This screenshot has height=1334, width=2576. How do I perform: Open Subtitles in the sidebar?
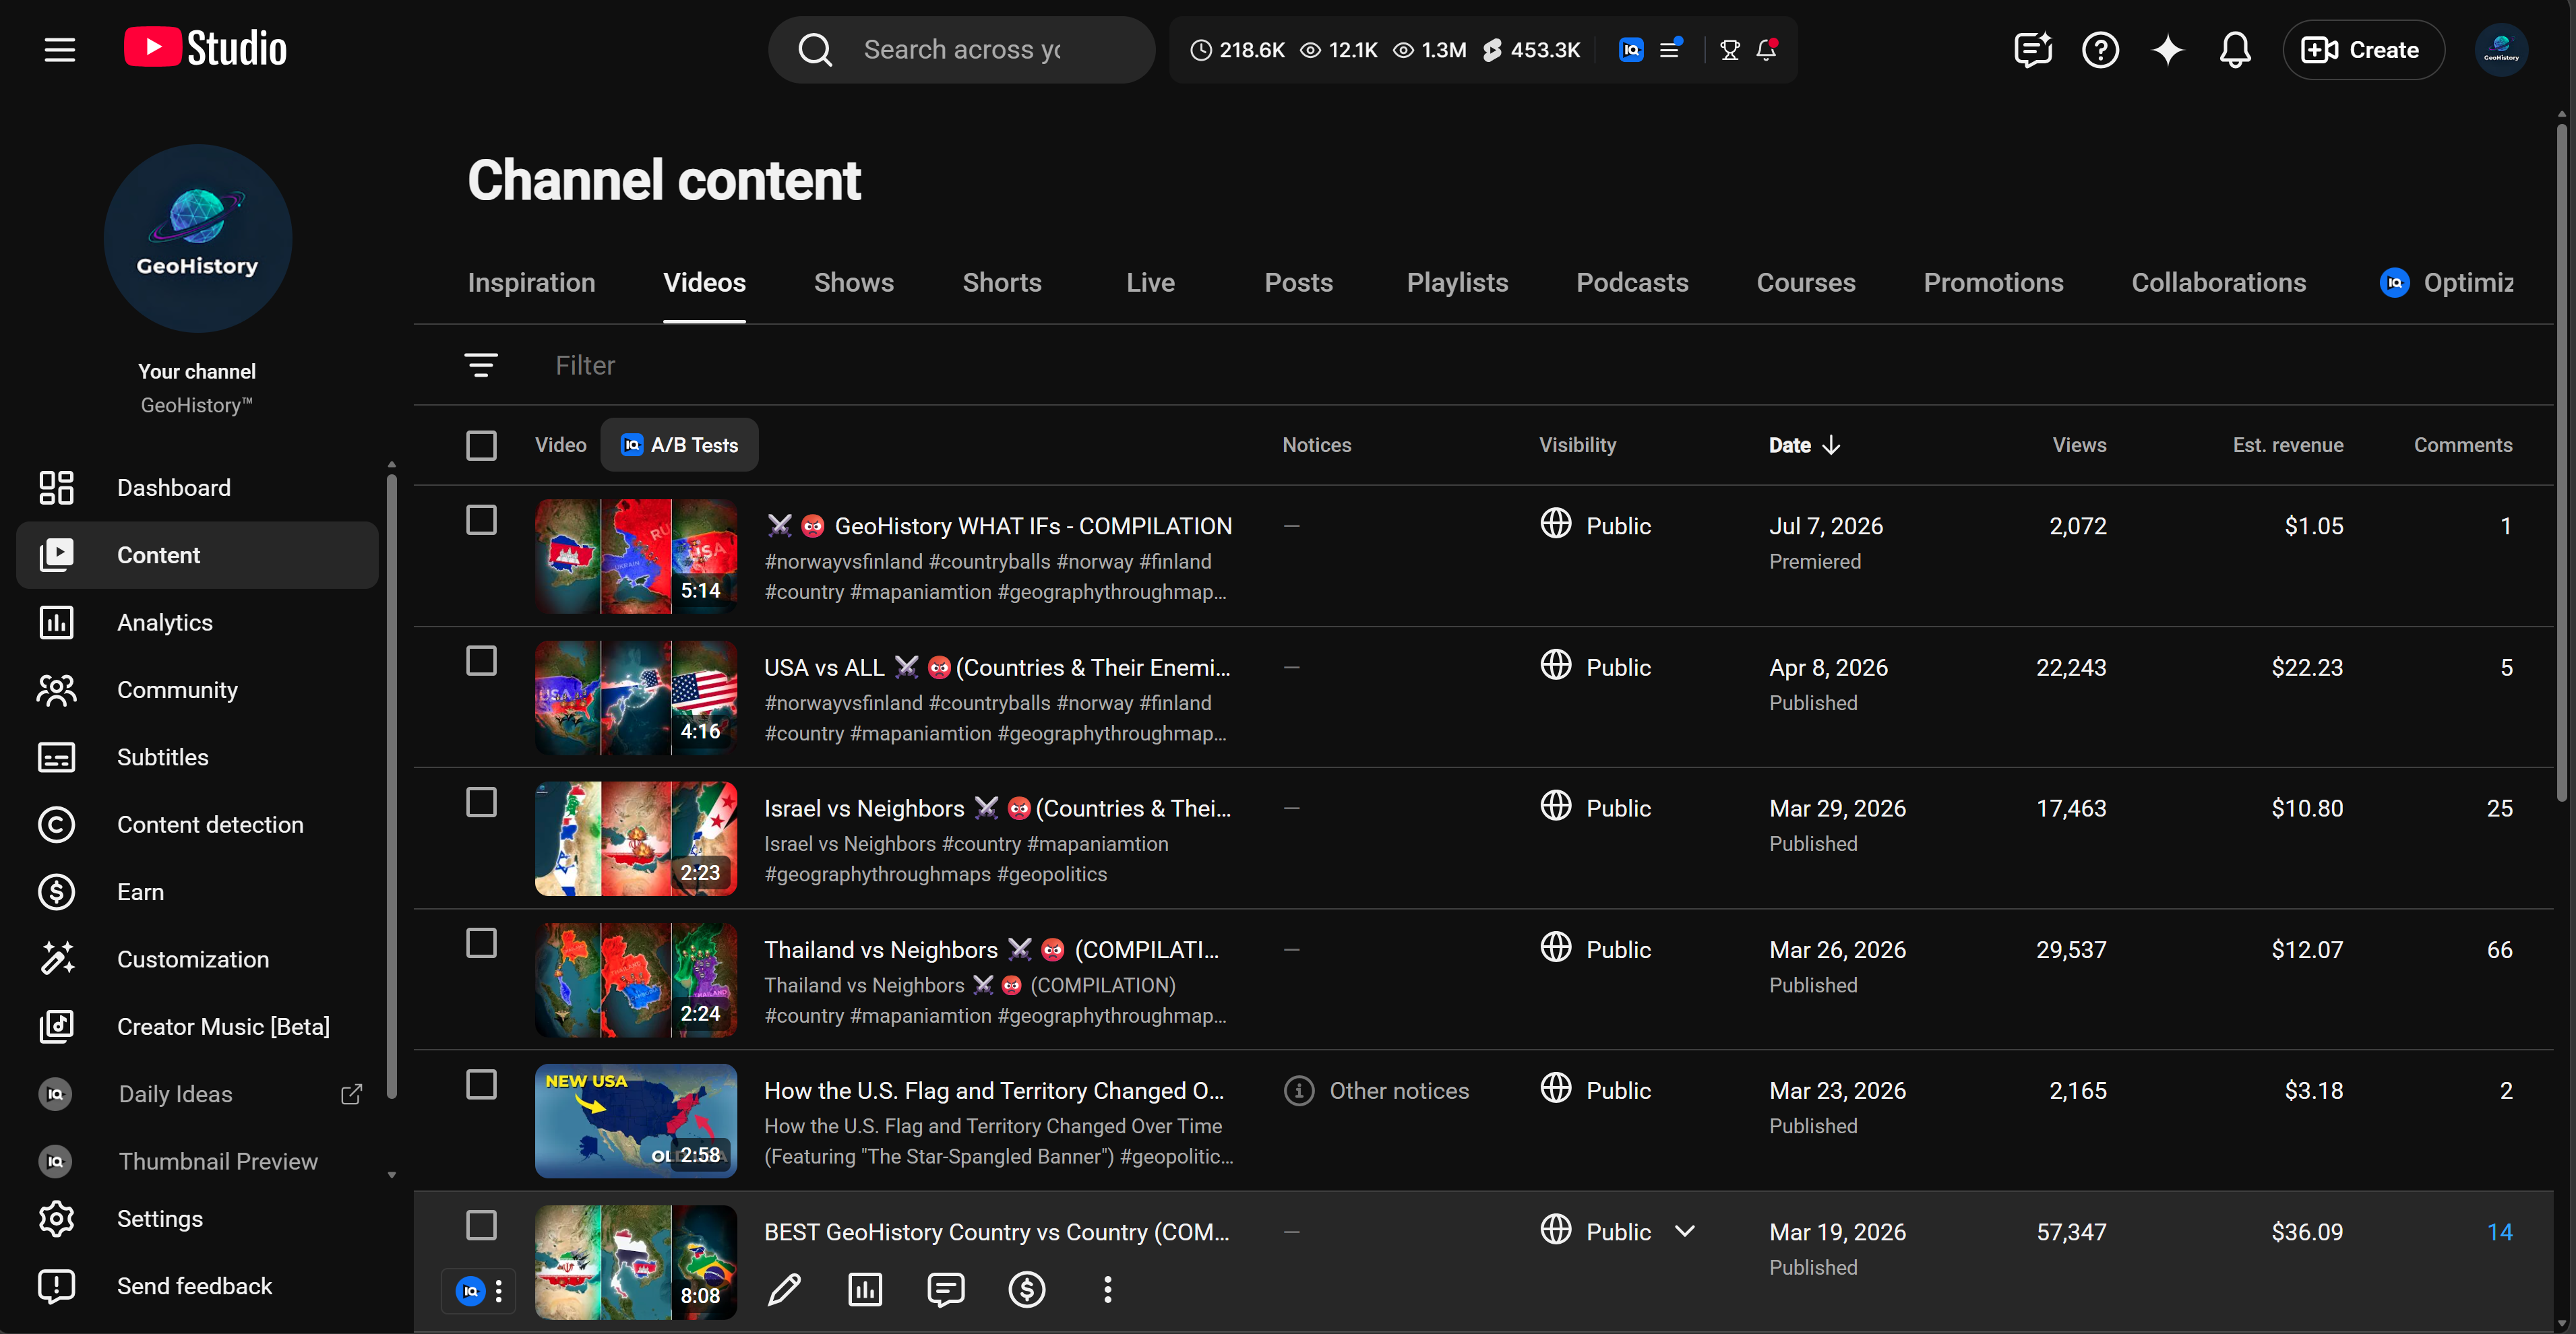pos(197,757)
